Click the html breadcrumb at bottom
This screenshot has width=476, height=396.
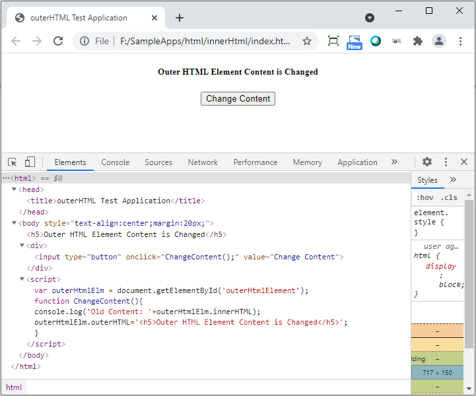(x=14, y=387)
